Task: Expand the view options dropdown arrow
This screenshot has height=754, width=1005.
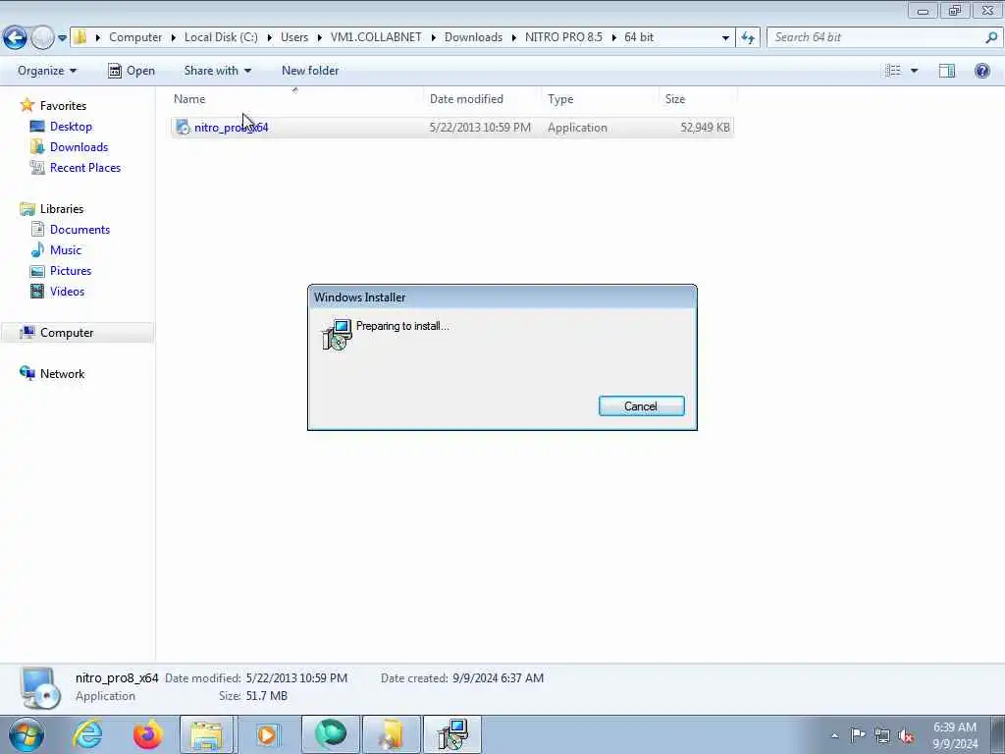Action: click(914, 71)
